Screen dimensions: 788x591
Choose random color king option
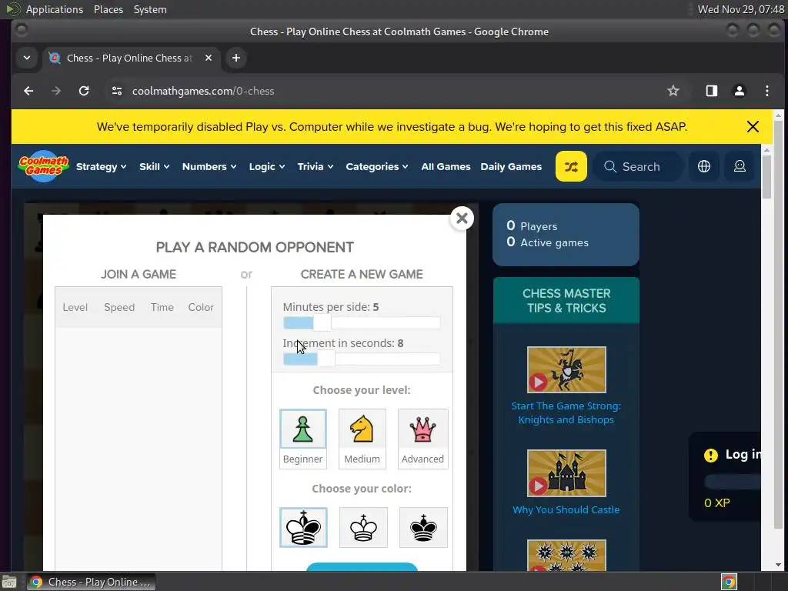[303, 527]
